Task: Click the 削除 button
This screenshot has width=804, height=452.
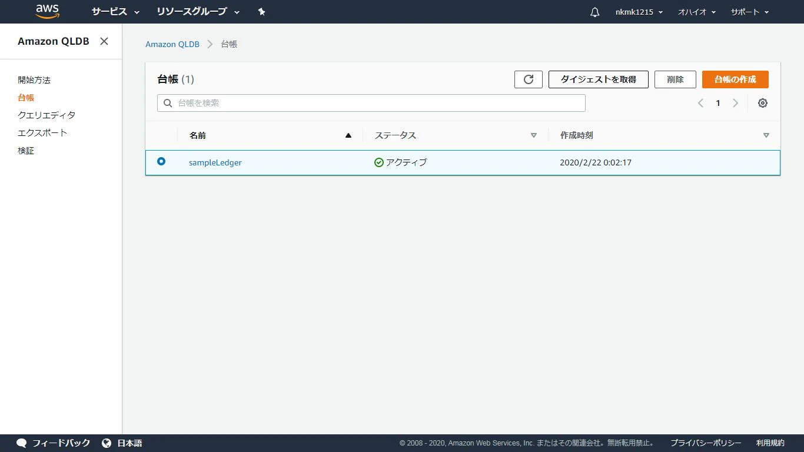Action: click(x=675, y=79)
